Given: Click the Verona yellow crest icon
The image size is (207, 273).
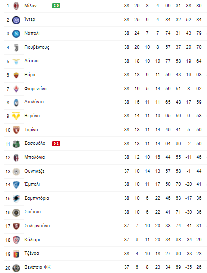Looking at the screenshot, I should click(x=16, y=116).
